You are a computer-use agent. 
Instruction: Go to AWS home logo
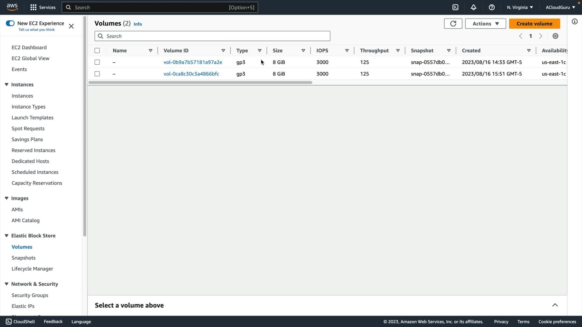pos(12,7)
